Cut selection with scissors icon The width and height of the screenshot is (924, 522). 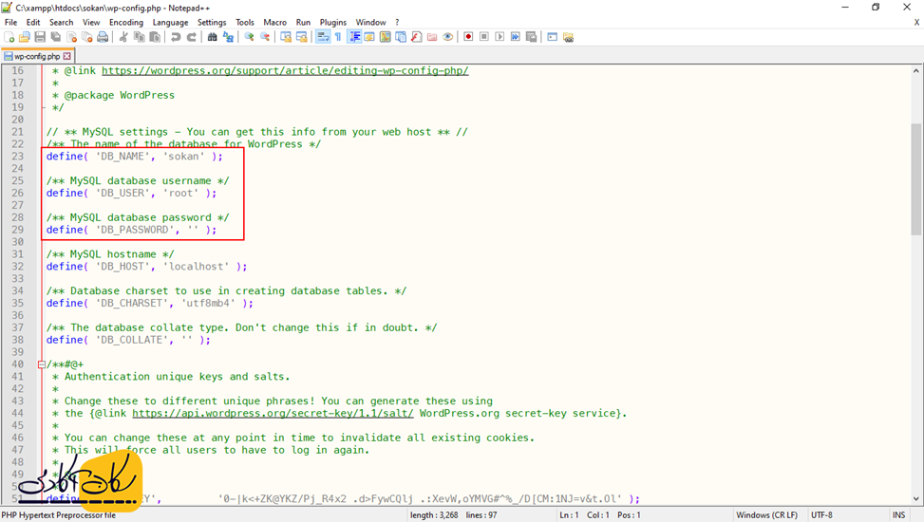(x=123, y=37)
